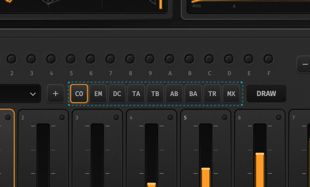
Task: Click channel 6 orange fader handle
Action: coord(260,154)
